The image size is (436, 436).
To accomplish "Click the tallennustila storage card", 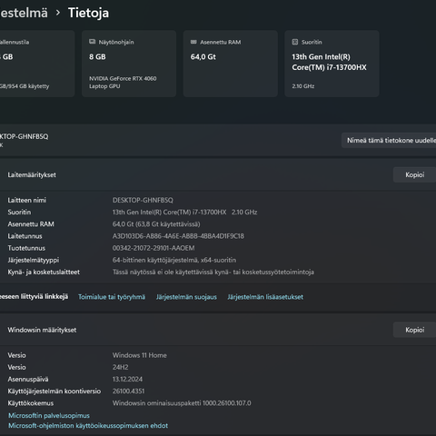I will point(37,64).
